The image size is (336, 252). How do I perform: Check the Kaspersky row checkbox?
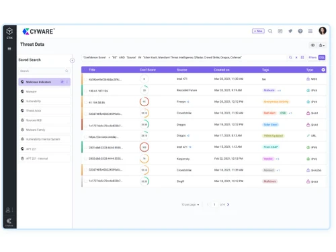pyautogui.click(x=85, y=159)
